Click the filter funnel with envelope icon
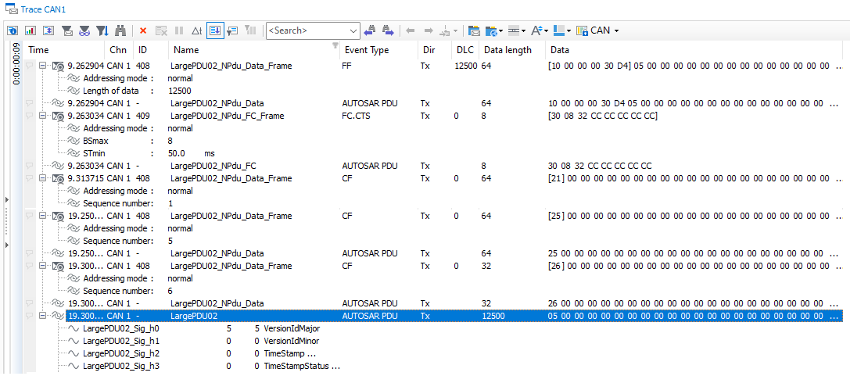 coord(66,31)
